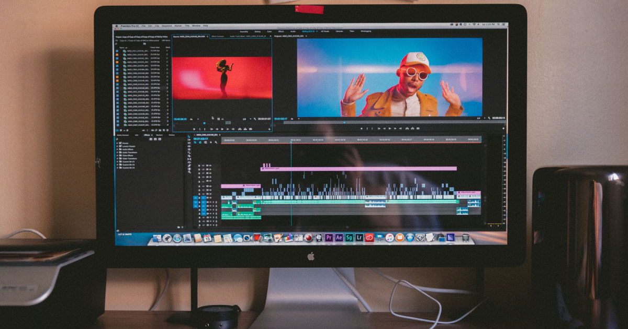Toggle lock on V1 track
The height and width of the screenshot is (329, 628).
(199, 198)
